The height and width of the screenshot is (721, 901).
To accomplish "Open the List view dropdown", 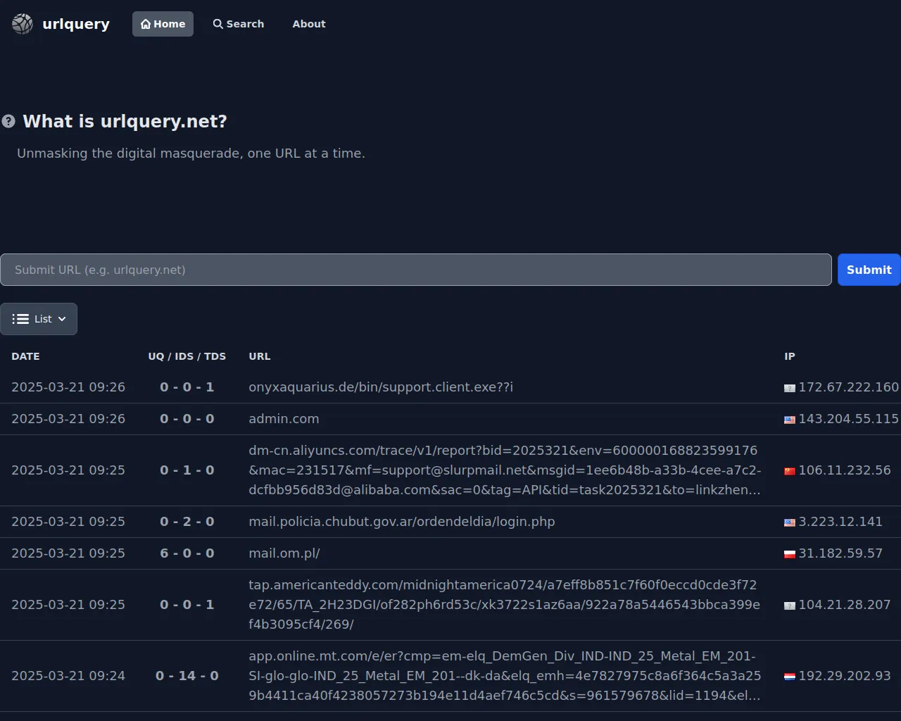I will coord(39,319).
